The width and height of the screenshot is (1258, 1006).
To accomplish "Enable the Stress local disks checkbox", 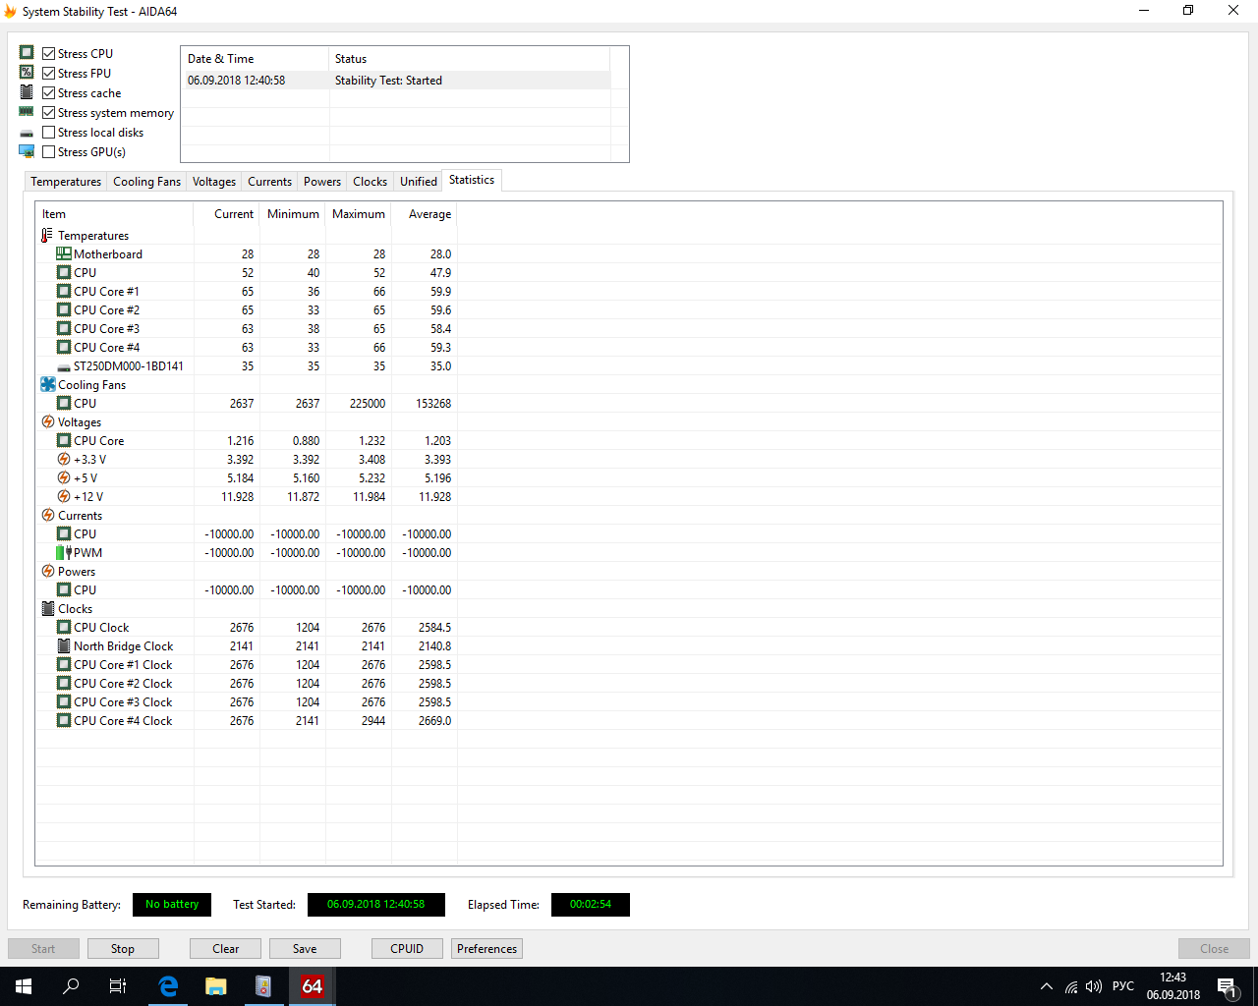I will (48, 132).
